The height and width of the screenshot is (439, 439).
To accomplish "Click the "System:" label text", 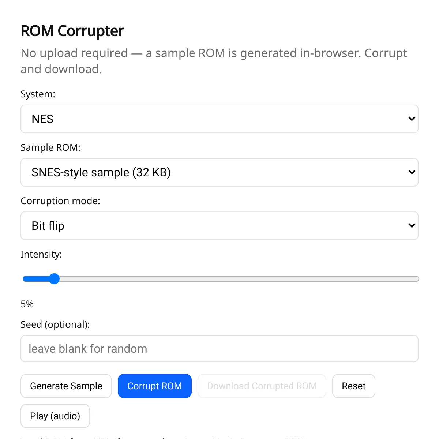I will [x=38, y=94].
